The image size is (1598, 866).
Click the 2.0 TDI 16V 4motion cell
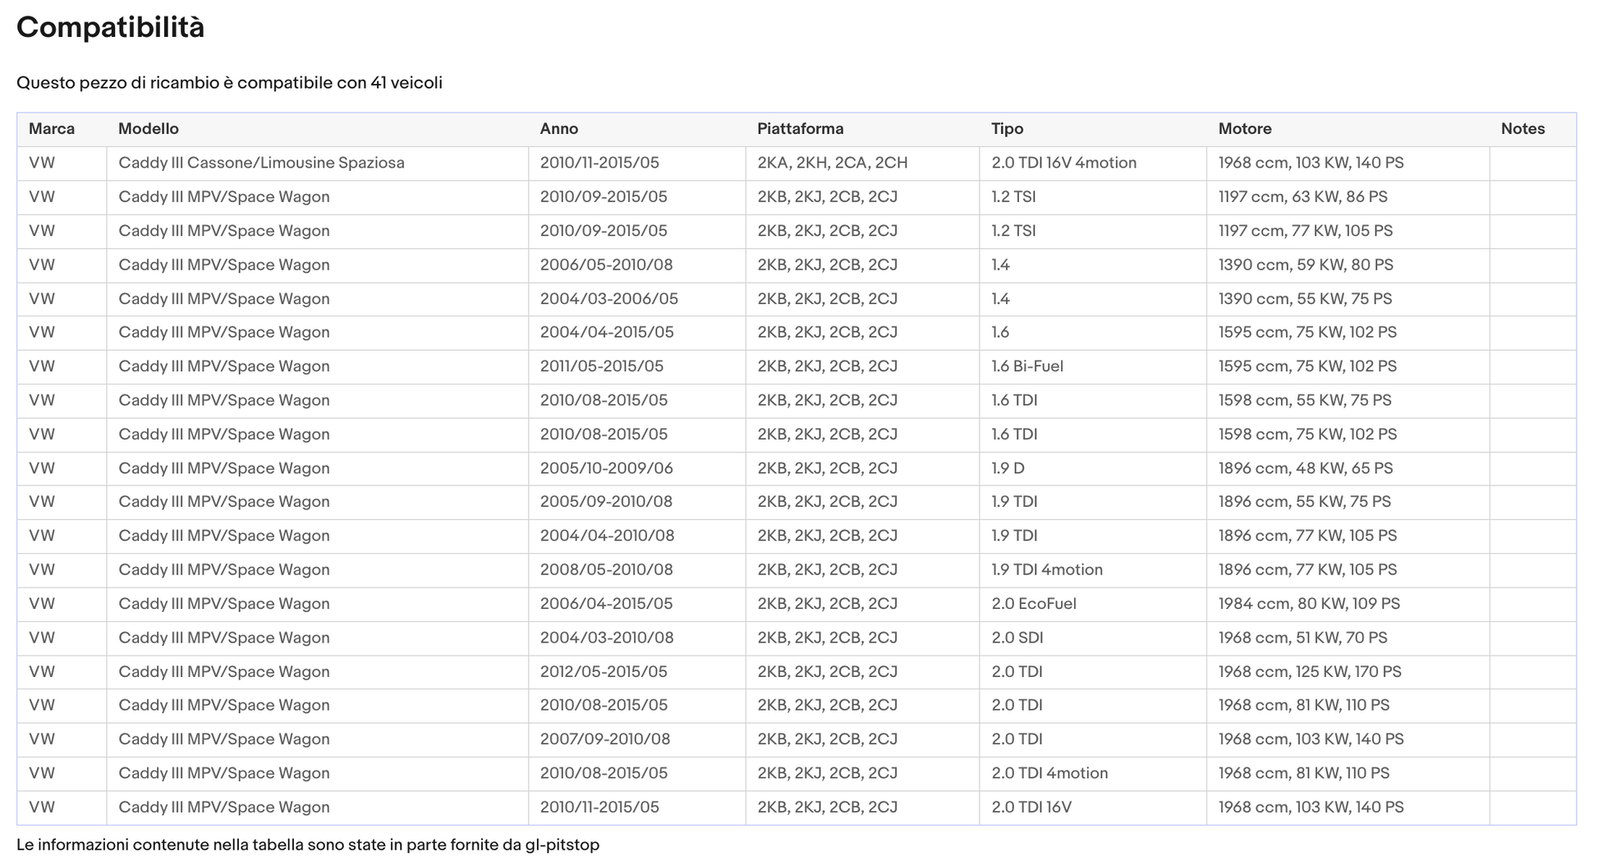[1093, 164]
